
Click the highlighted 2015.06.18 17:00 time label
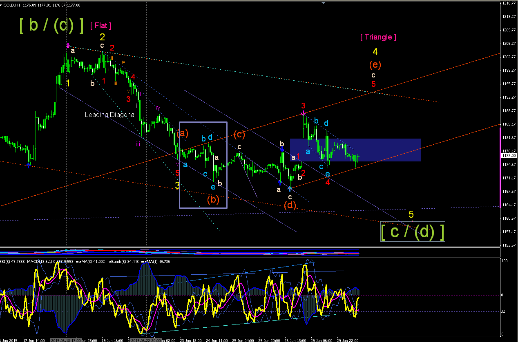coord(67,340)
